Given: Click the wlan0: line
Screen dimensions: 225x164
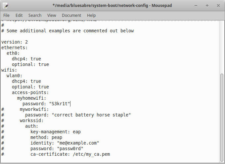Looking at the screenshot, I should point(14,76).
